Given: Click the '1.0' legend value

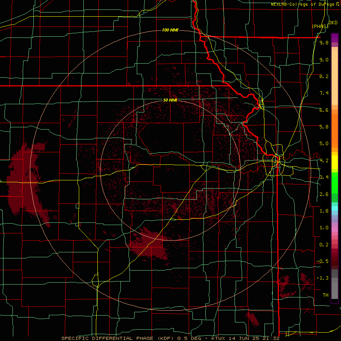Looking at the screenshot, I should pyautogui.click(x=324, y=228).
